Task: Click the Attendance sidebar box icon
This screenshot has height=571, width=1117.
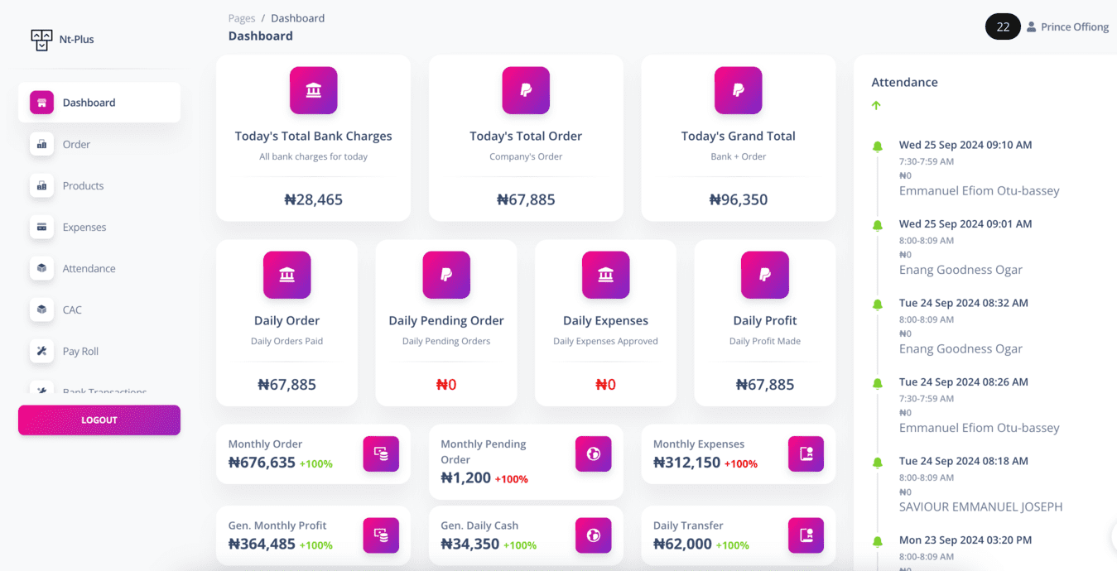Action: pyautogui.click(x=41, y=268)
